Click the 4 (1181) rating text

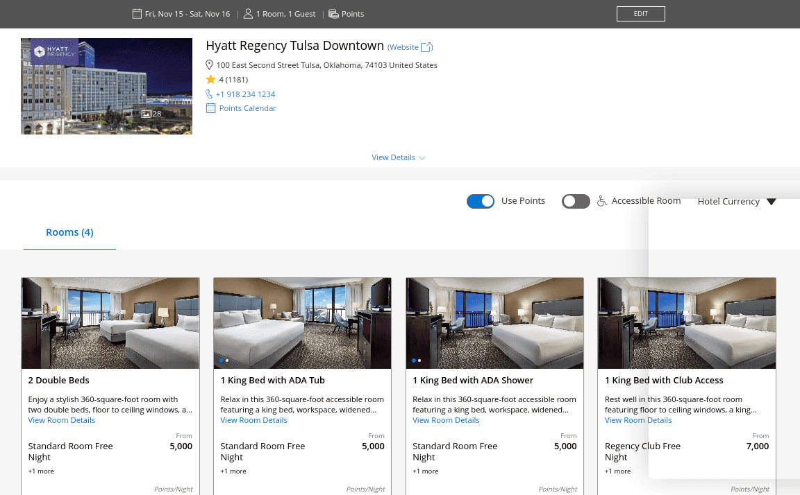233,80
